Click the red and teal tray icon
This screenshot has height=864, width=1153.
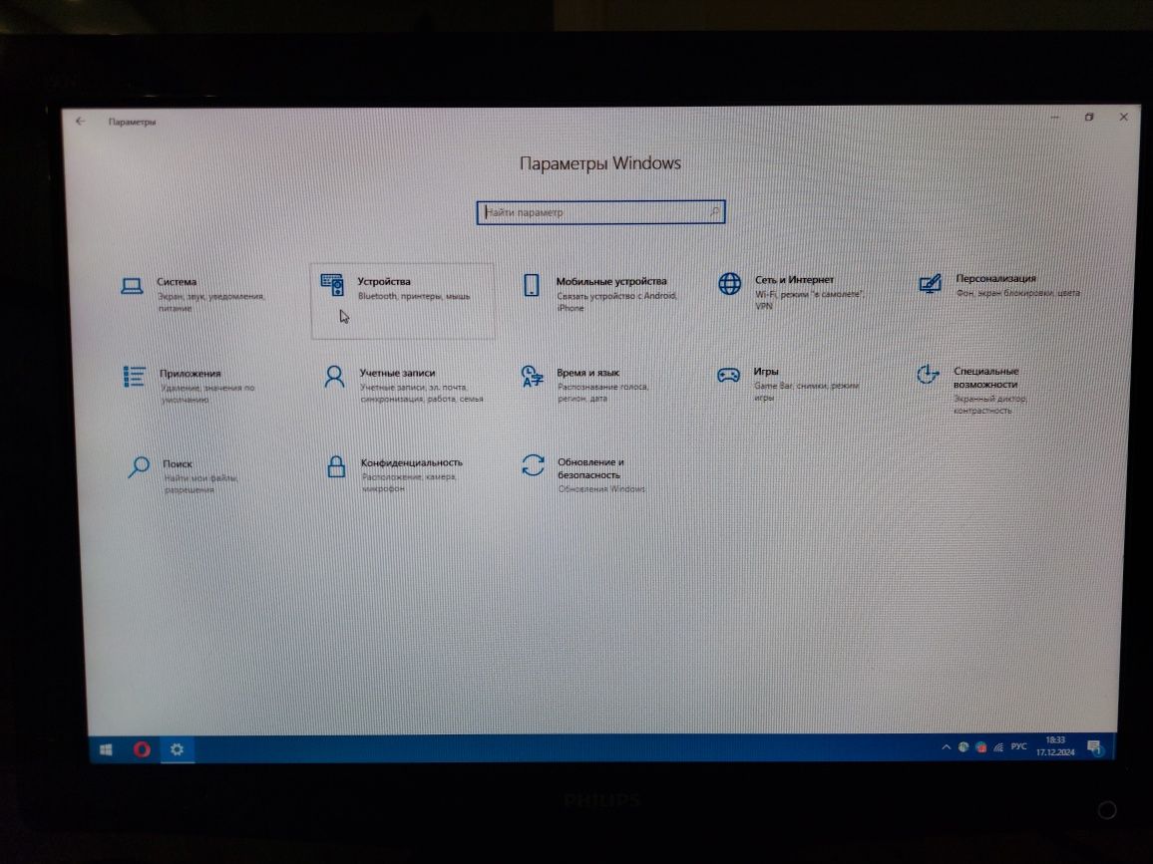point(980,747)
